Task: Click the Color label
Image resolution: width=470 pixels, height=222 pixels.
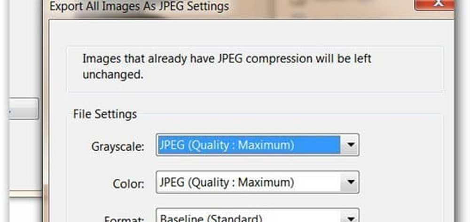Action: 128,184
